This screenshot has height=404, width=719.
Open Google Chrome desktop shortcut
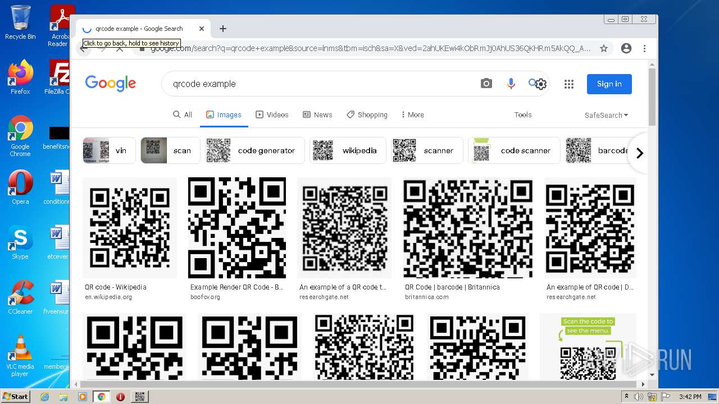pos(20,136)
